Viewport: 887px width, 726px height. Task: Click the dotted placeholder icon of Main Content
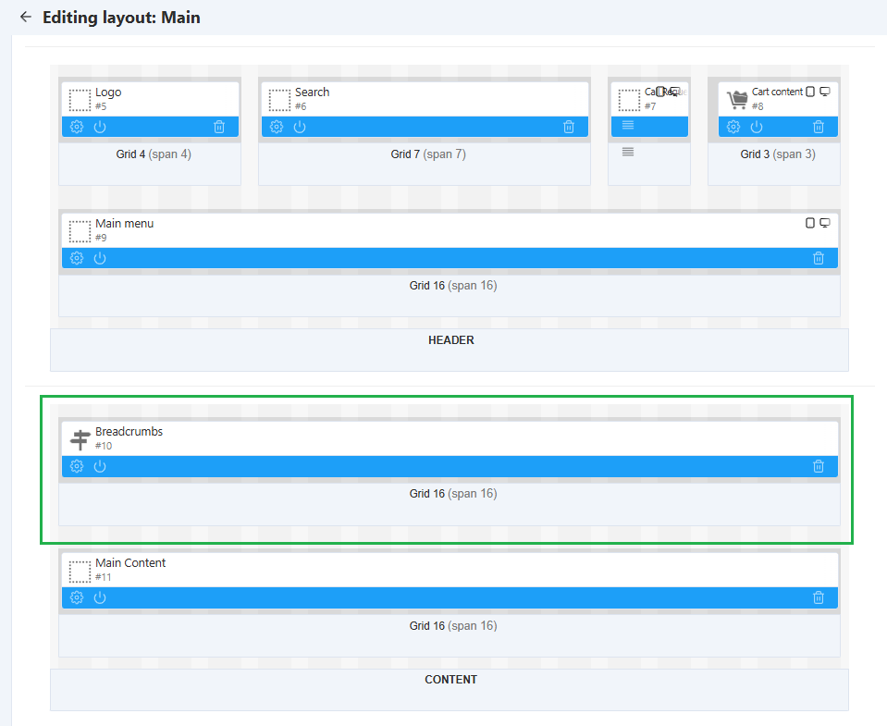point(80,572)
